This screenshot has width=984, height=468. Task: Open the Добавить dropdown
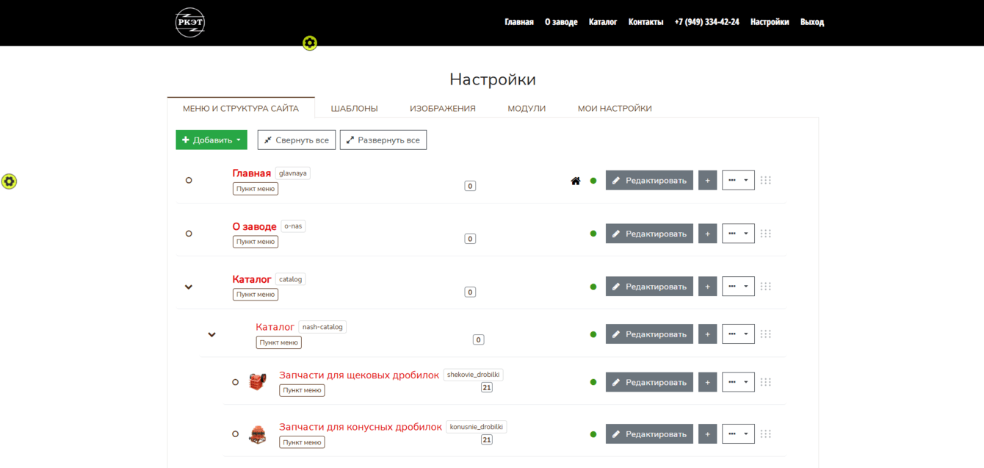click(211, 140)
